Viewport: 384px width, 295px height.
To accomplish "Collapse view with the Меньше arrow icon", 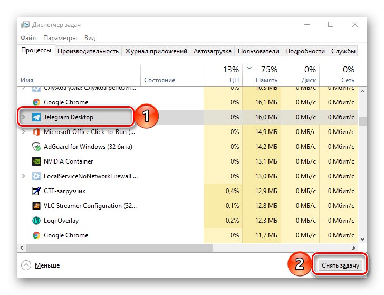I will coord(26,265).
